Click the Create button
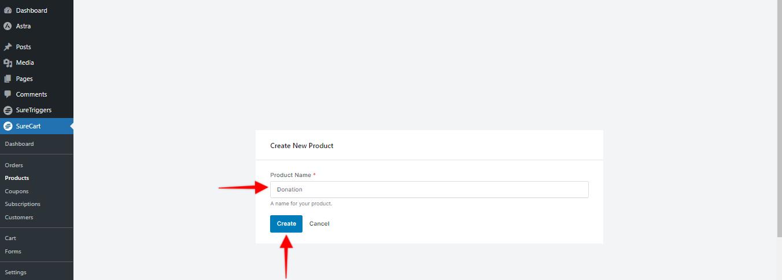The image size is (782, 280). tap(286, 224)
